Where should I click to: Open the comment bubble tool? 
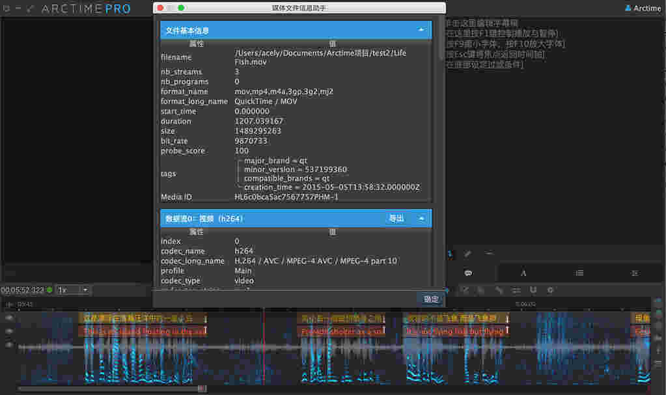[467, 273]
